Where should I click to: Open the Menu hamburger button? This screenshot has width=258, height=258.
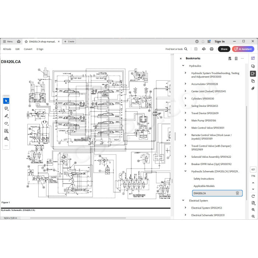(8, 41)
